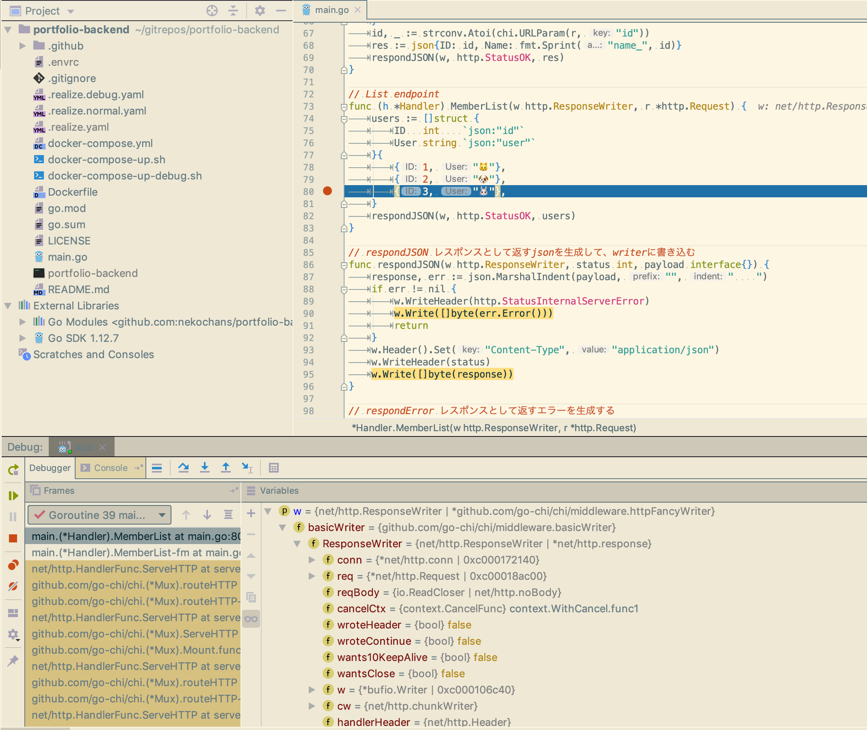Click the Step Into debugger icon
The width and height of the screenshot is (867, 730).
point(204,468)
